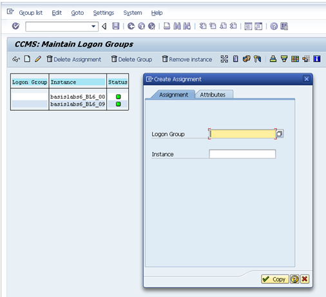The image size is (326, 297).
Task: Click the Back navigation icon
Action: point(131,26)
